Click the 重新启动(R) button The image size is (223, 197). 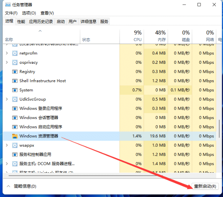pos(205,186)
